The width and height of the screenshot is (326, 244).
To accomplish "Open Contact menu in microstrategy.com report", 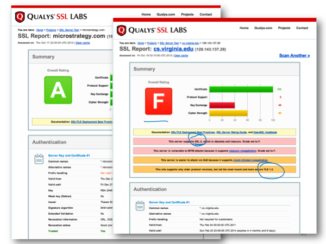I will (205, 14).
